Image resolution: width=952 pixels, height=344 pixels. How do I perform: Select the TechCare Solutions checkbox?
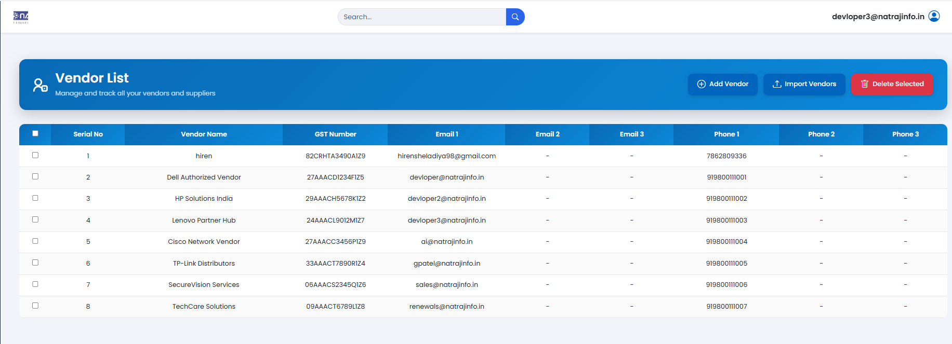[x=35, y=306]
